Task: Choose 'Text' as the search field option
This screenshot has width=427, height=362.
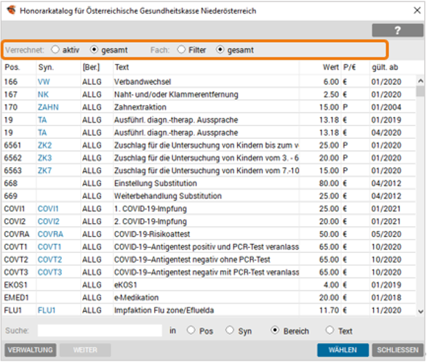Action: pyautogui.click(x=330, y=331)
